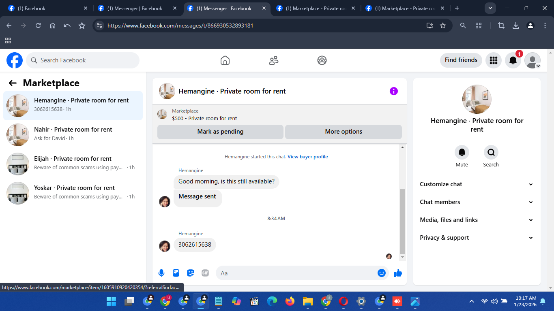Image resolution: width=554 pixels, height=311 pixels.
Task: Open the Friends icon in top navigation
Action: click(274, 60)
